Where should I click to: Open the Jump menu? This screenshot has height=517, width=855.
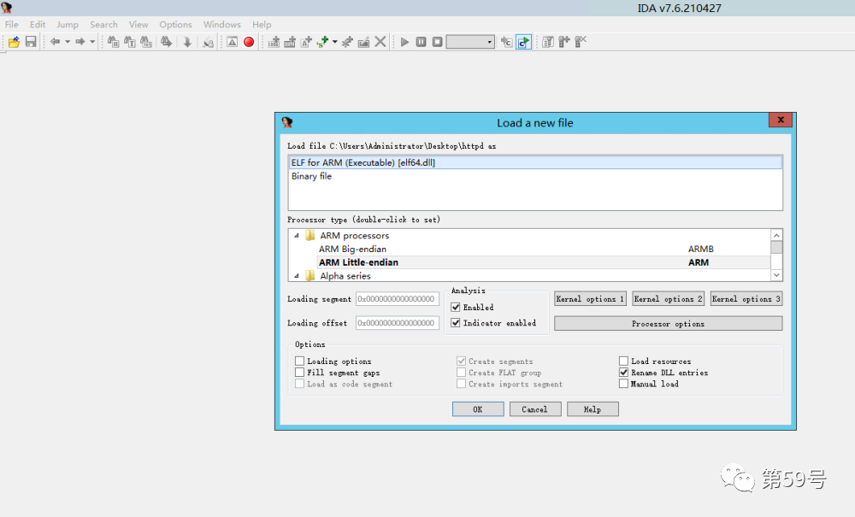click(x=68, y=25)
